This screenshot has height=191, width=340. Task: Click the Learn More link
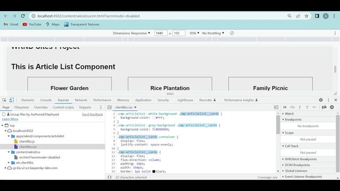point(10,119)
